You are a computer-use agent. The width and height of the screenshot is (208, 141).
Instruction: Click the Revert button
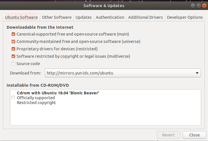(x=169, y=135)
